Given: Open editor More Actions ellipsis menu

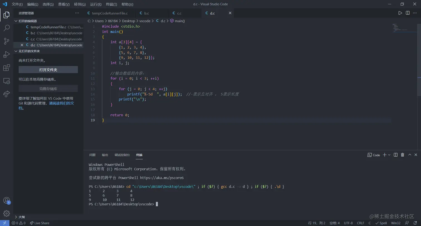Looking at the screenshot, I should [x=415, y=13].
